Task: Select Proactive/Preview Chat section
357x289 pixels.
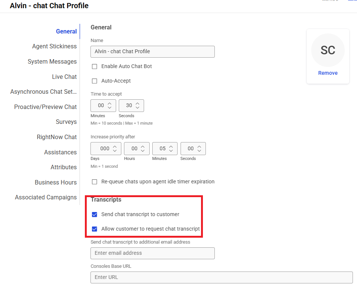Action: pos(45,107)
